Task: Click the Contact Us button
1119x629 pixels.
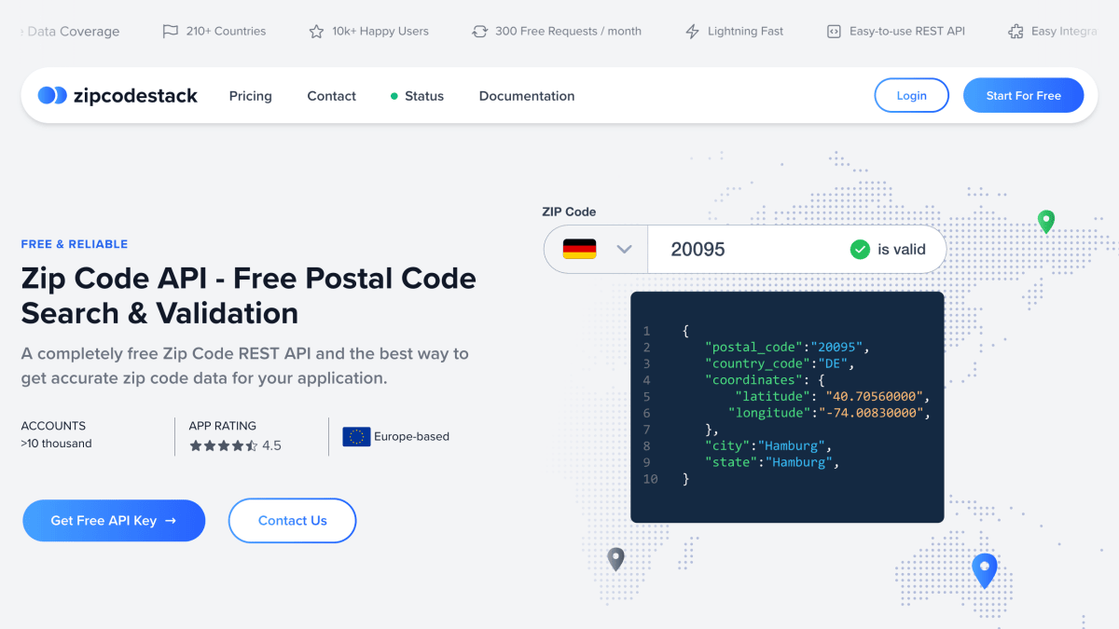Action: point(292,521)
